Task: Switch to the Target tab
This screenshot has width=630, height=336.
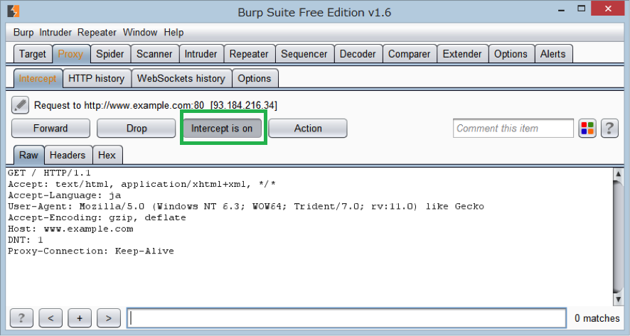Action: (33, 54)
